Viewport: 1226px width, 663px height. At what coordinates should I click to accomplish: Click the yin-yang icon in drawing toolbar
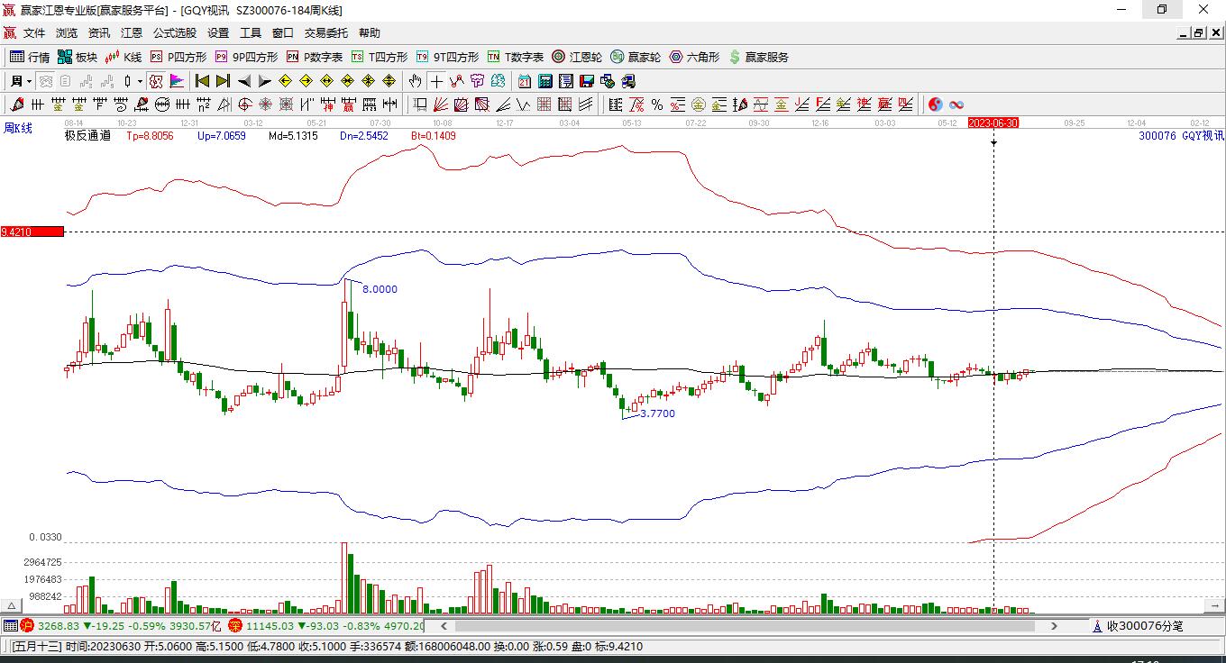(x=935, y=104)
